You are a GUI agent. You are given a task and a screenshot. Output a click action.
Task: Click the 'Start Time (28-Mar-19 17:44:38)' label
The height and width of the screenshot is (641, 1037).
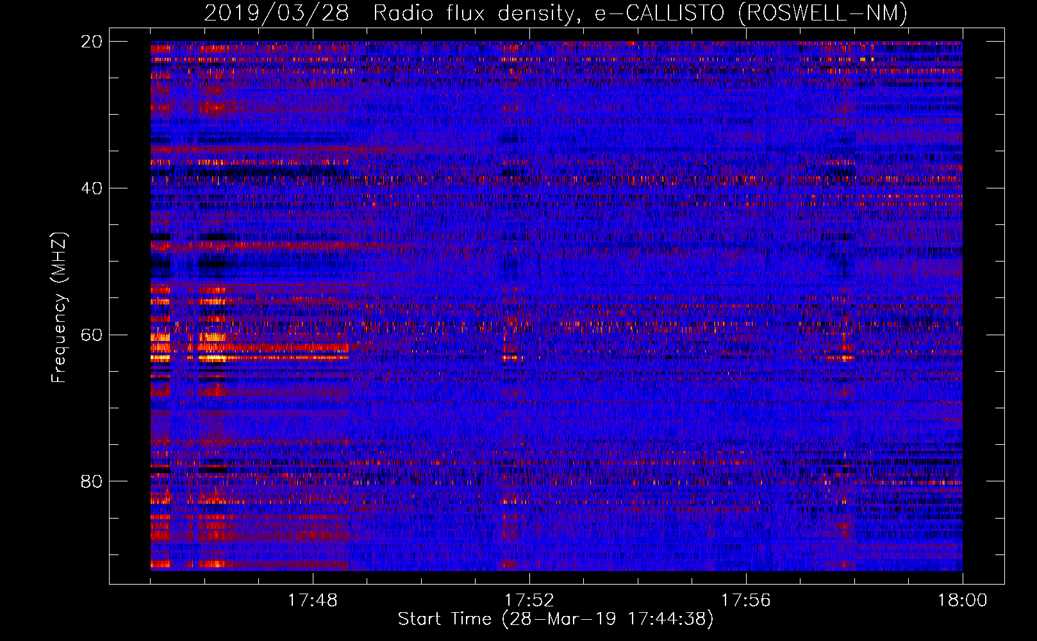(556, 619)
